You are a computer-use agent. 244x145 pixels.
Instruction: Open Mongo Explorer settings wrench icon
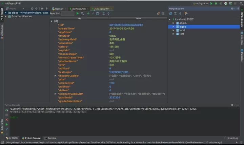186,14
